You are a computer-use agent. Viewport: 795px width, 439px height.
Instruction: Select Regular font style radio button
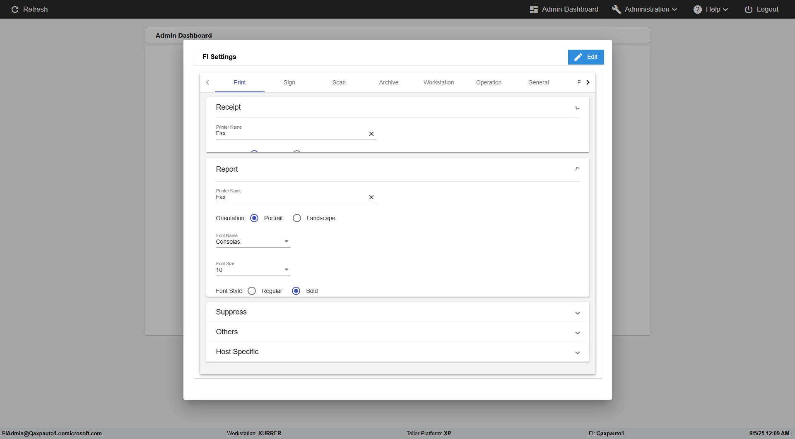tap(252, 291)
